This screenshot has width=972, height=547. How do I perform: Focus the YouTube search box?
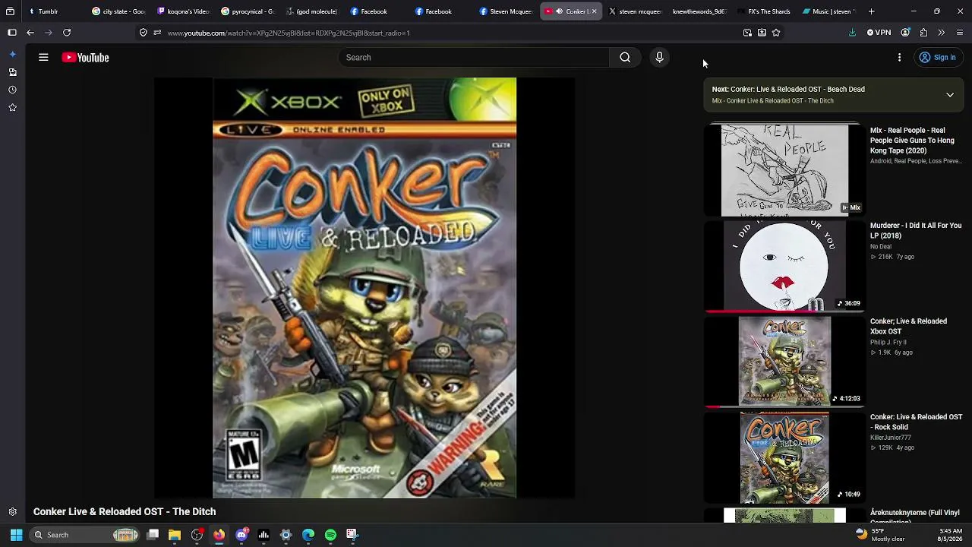(474, 58)
